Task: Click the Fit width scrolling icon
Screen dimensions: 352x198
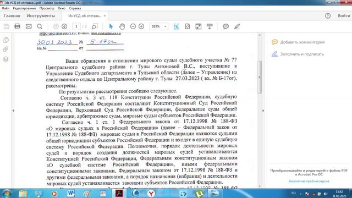Action: [176, 26]
